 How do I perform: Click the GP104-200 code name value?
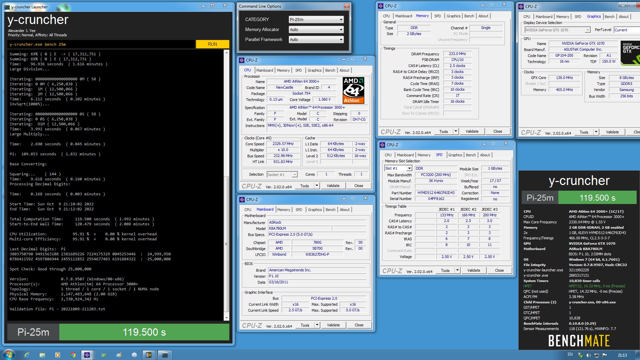click(564, 56)
